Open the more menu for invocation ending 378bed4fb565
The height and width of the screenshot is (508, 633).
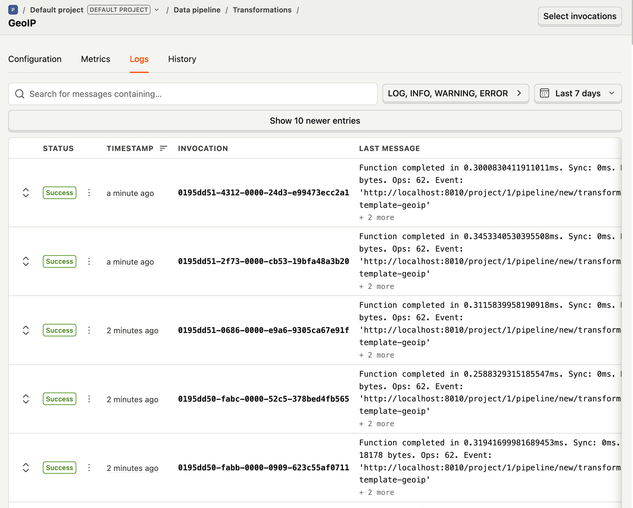[x=89, y=399]
